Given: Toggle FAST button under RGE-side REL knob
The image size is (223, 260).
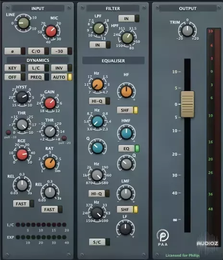Looking at the screenshot, I should [24, 203].
